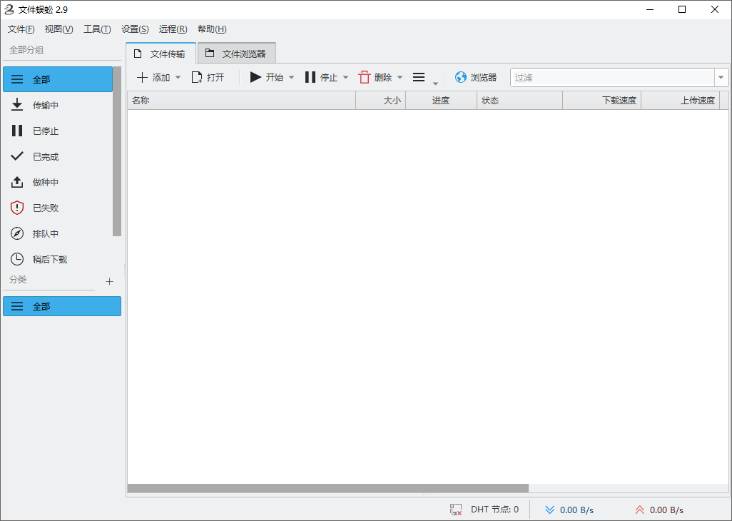Image resolution: width=732 pixels, height=521 pixels.
Task: Click the plus icon beside 分类
Action: (109, 281)
